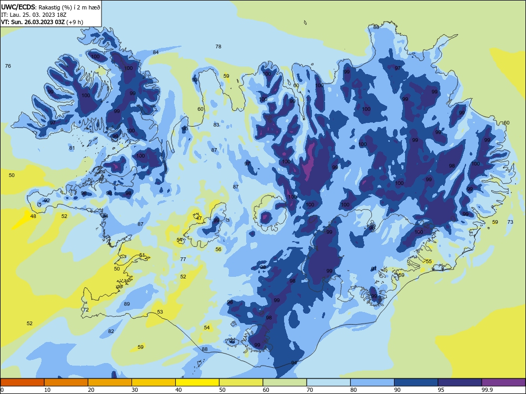Click the humidity value '77' on the map
Image resolution: width=526 pixels, height=394 pixels.
point(183,260)
